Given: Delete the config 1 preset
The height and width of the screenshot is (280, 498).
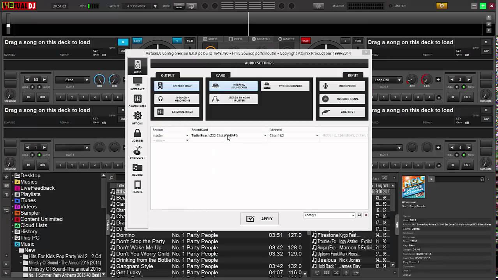Looking at the screenshot, I should click(366, 215).
